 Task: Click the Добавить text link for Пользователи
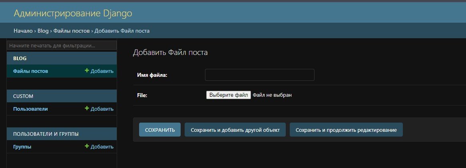[102, 109]
